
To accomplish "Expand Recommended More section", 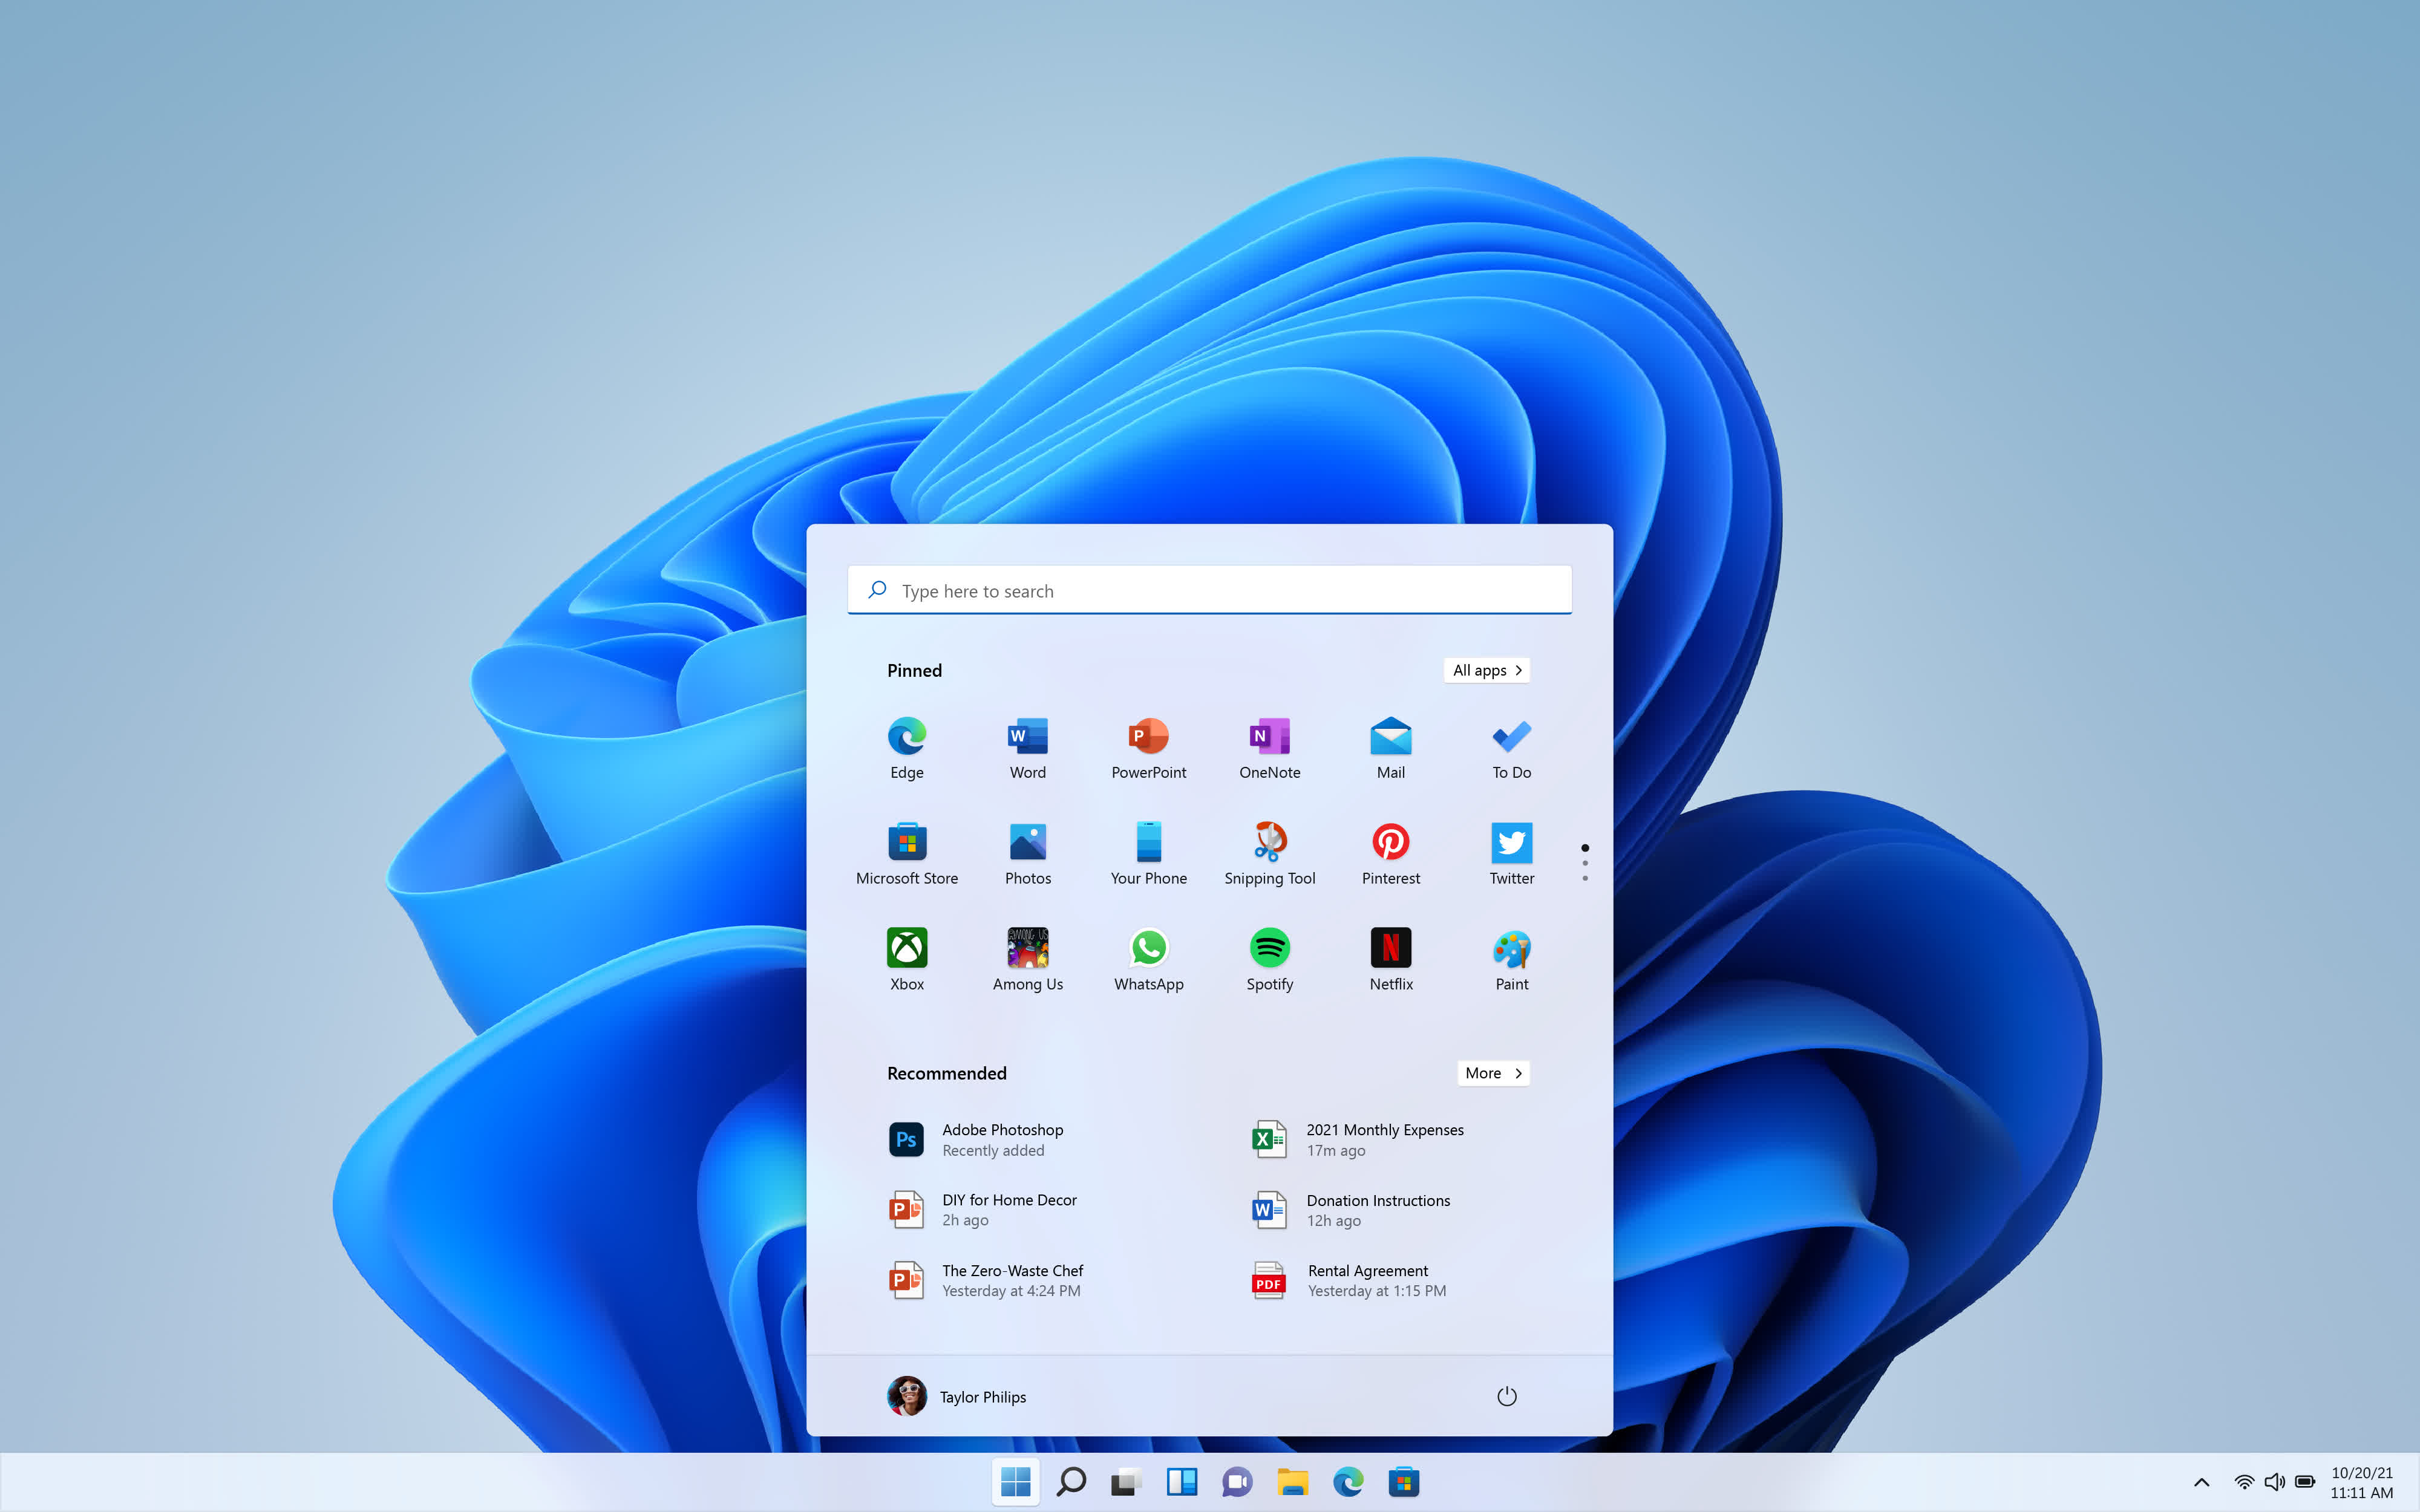I will [1493, 1071].
